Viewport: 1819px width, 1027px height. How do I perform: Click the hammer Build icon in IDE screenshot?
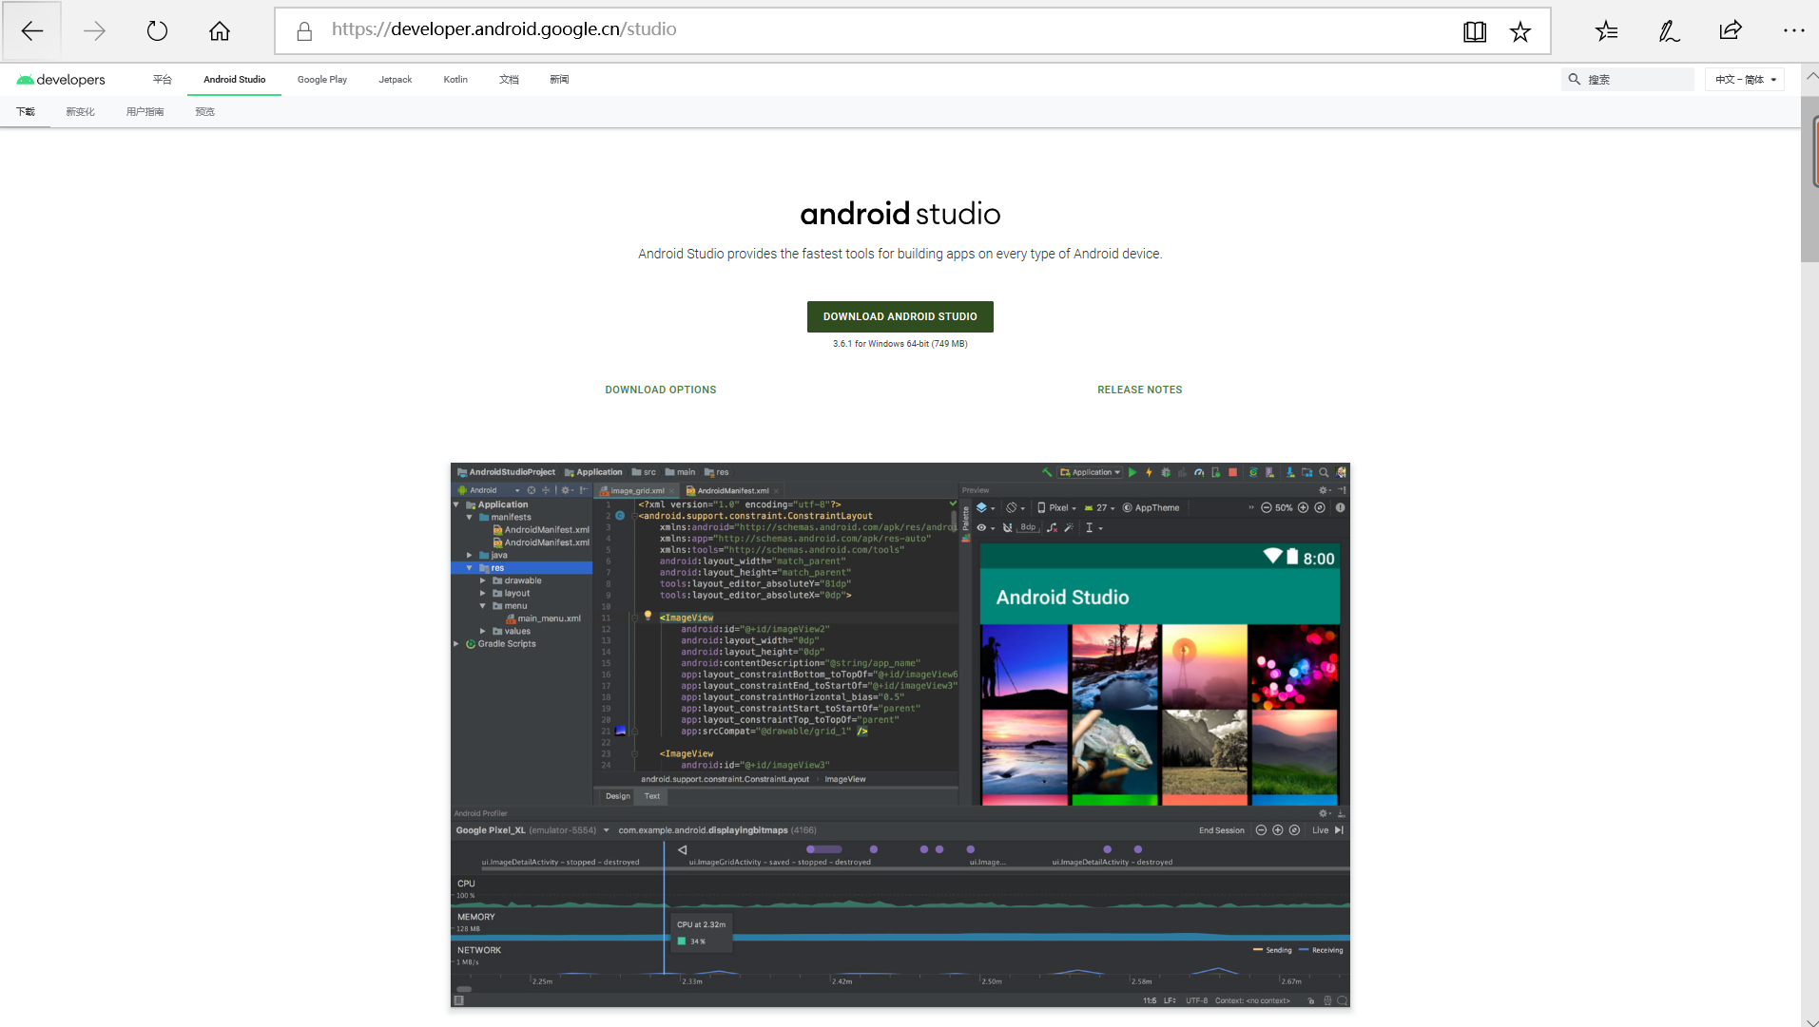(x=1047, y=472)
